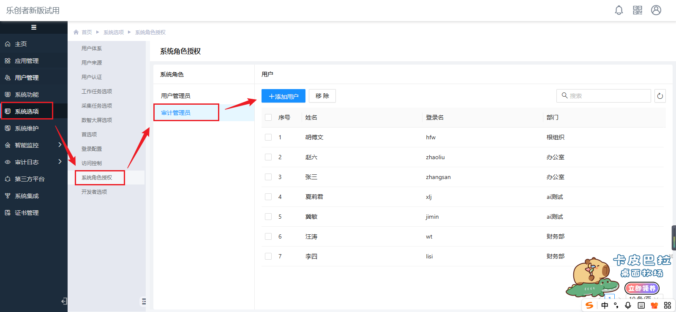Click the logout icon at sidebar bottom

(x=64, y=301)
